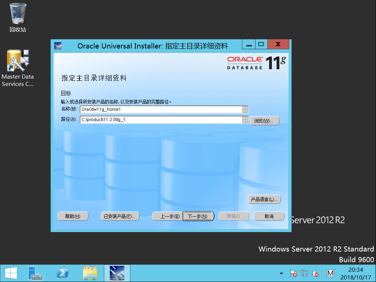Viewport: 376px width, 282px height.
Task: Click the Oracle Universal Installer title bar icon
Action: click(x=58, y=46)
